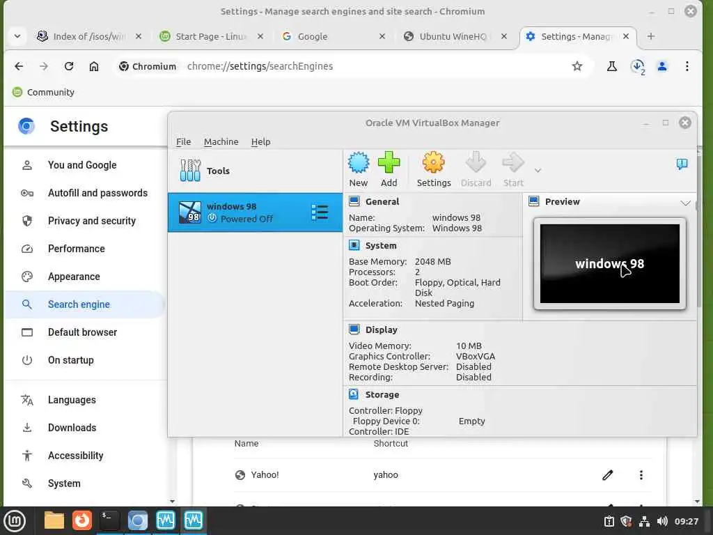This screenshot has width=713, height=535.
Task: Switch to the Index of /isos tab
Action: tap(88, 36)
